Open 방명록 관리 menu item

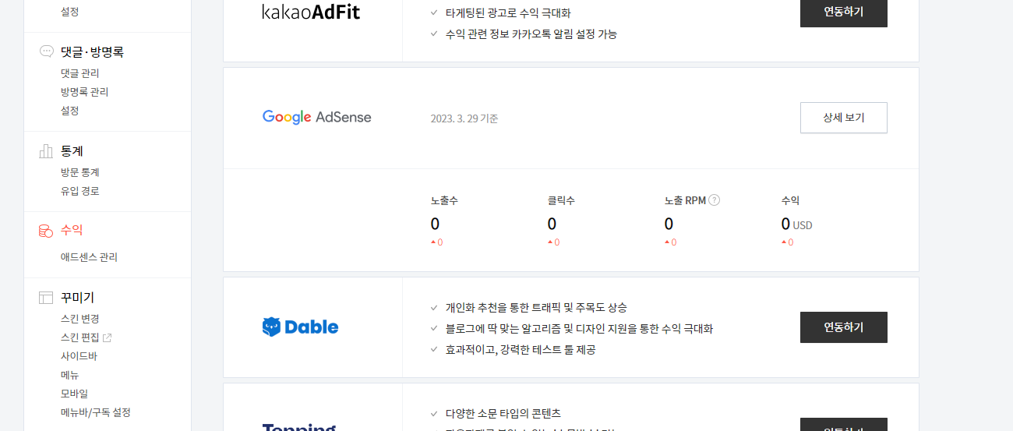coord(84,92)
